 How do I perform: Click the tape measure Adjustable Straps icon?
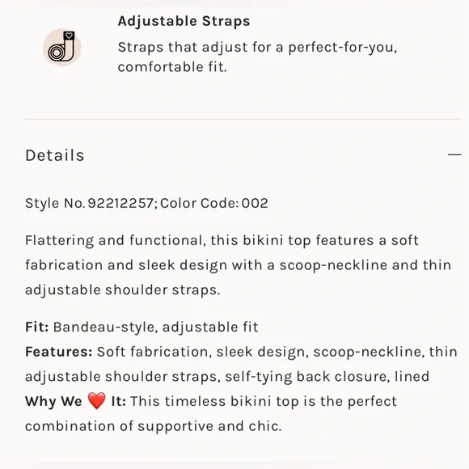[62, 47]
